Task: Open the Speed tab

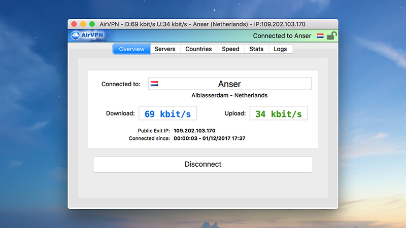Action: 230,49
